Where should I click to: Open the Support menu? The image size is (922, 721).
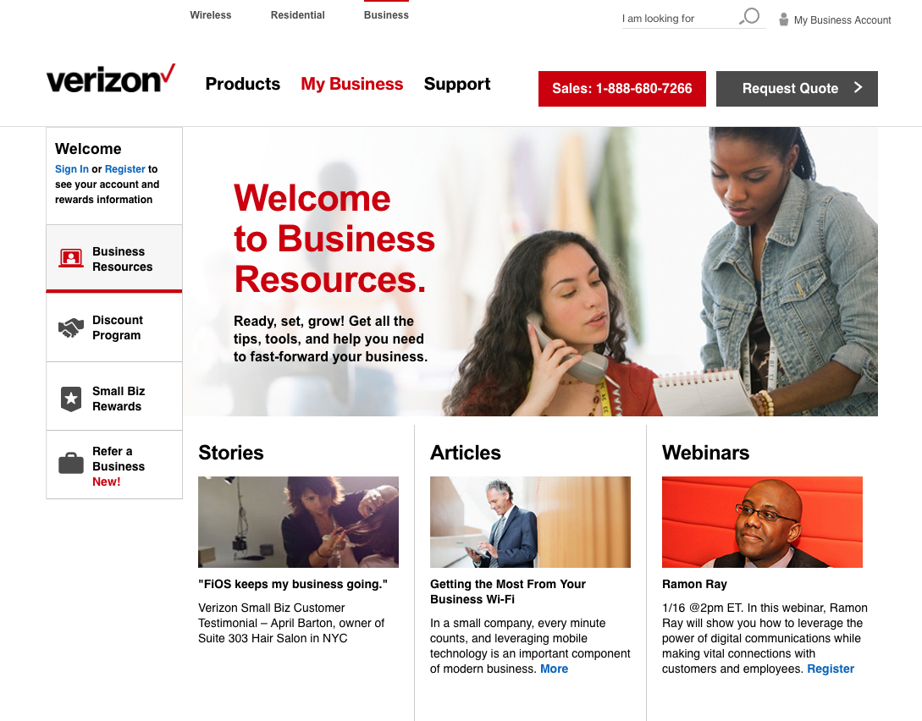tap(457, 84)
